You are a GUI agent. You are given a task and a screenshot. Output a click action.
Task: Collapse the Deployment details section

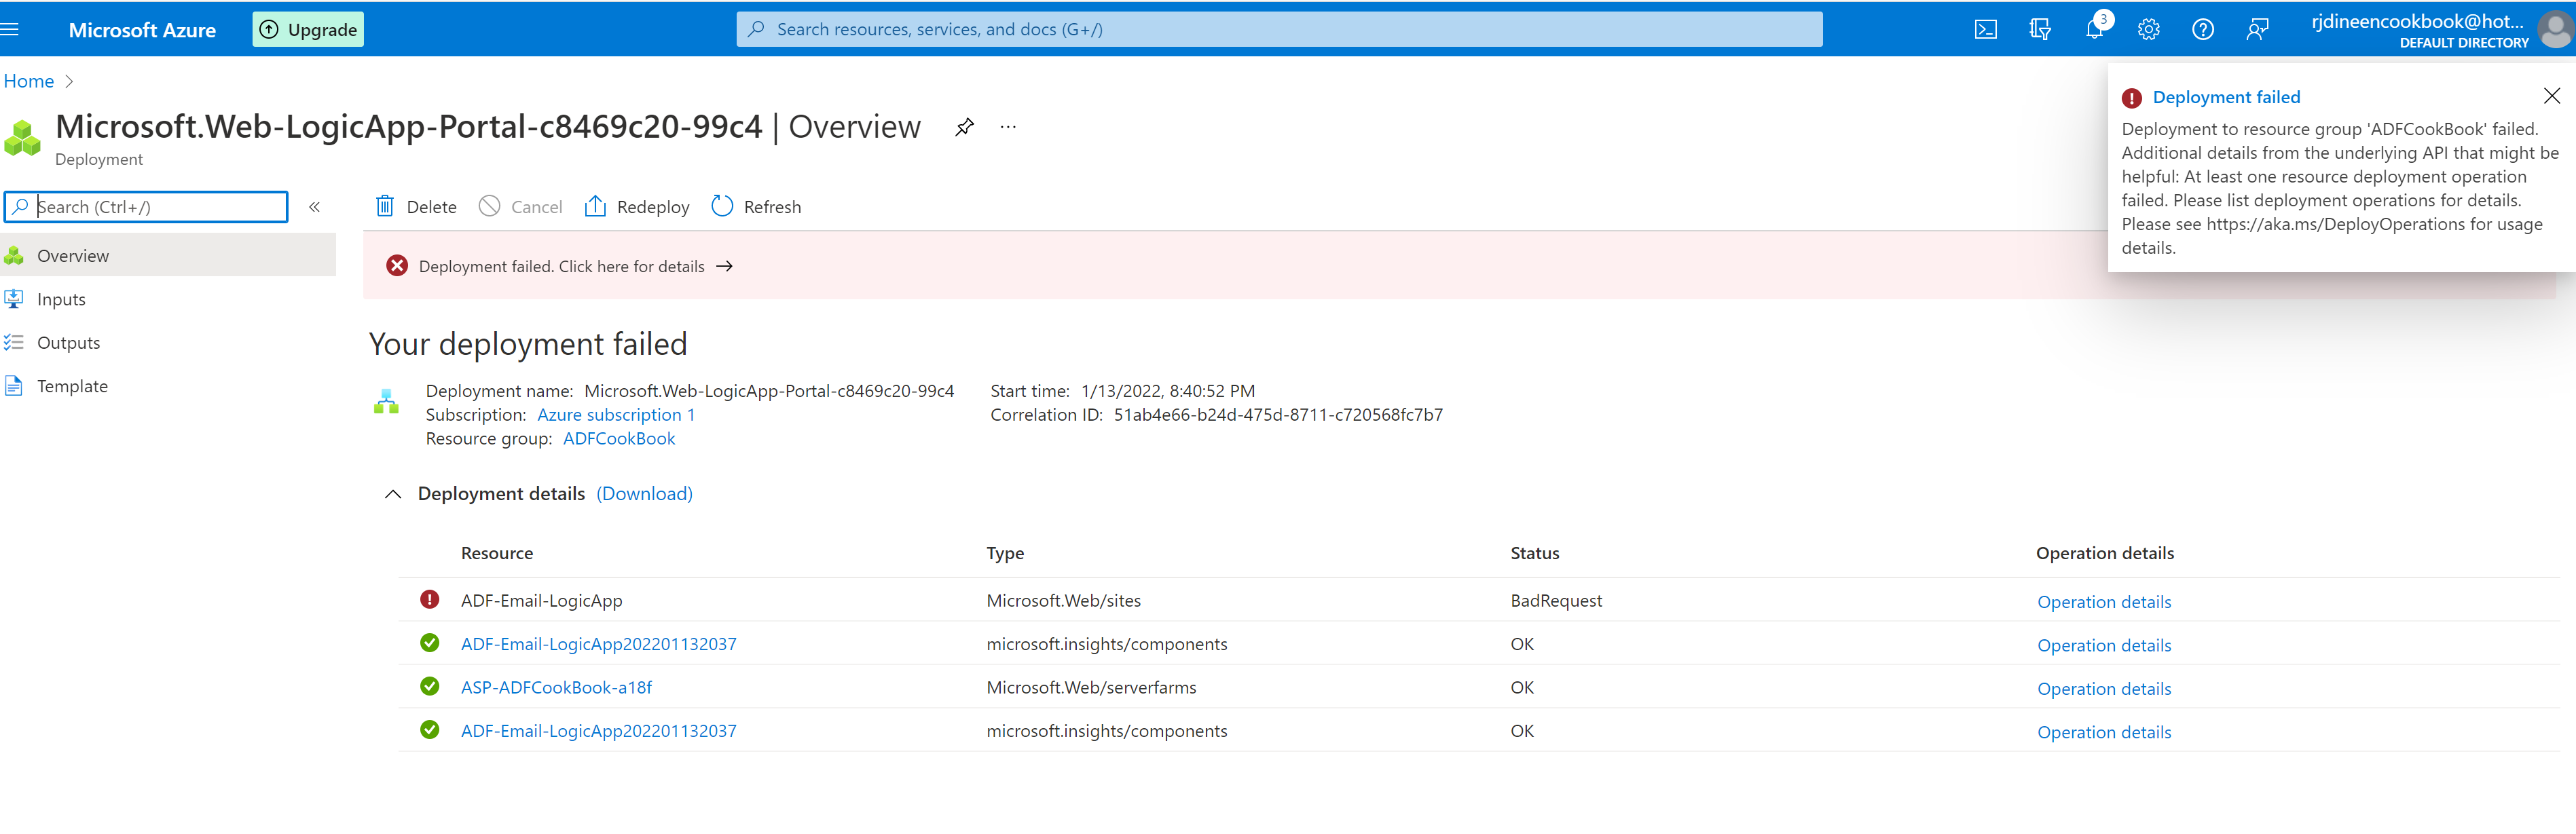393,494
